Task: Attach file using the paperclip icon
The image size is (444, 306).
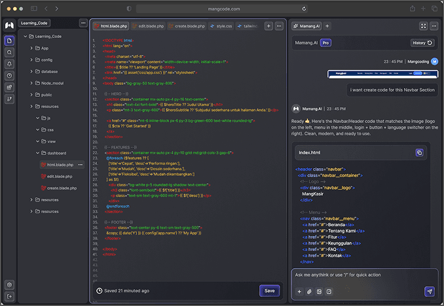Action: [x=309, y=292]
